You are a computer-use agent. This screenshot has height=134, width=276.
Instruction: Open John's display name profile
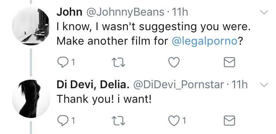[x=69, y=12]
